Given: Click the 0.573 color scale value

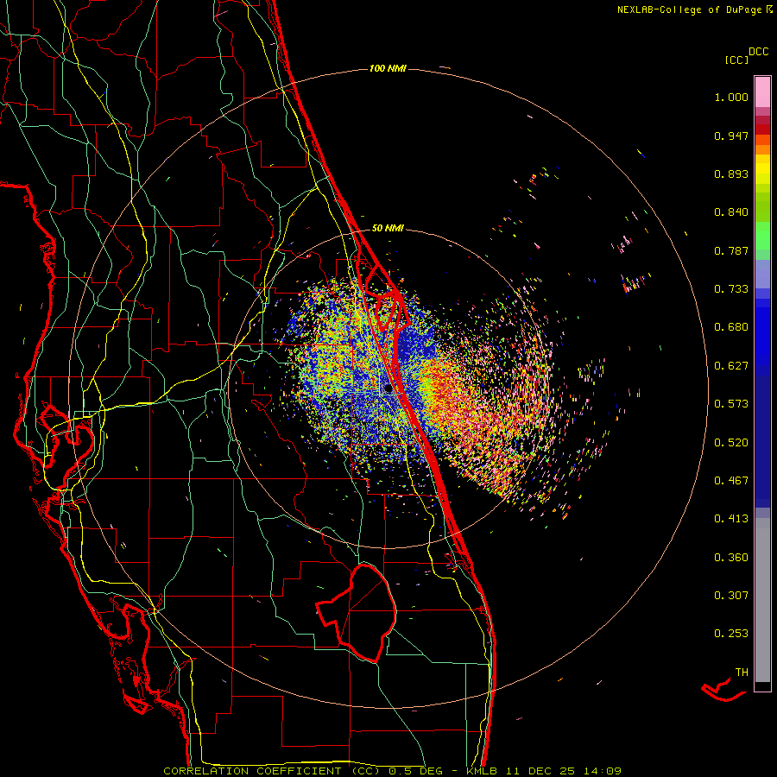Looking at the screenshot, I should click(731, 404).
